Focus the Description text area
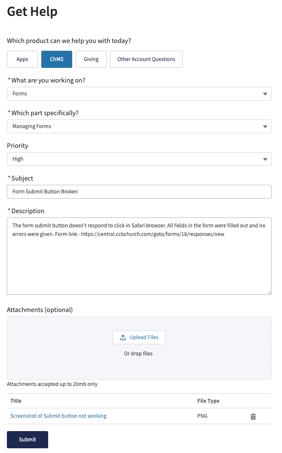Image resolution: width=282 pixels, height=453 pixels. click(139, 262)
